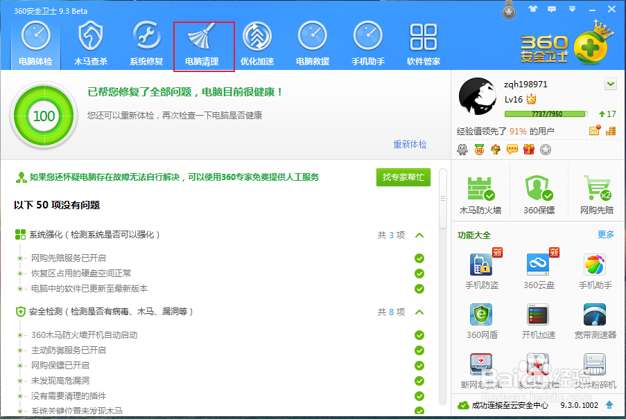The image size is (626, 419).
Task: Select 电脑中的软件已更新至最新版本 item
Action: pyautogui.click(x=89, y=289)
